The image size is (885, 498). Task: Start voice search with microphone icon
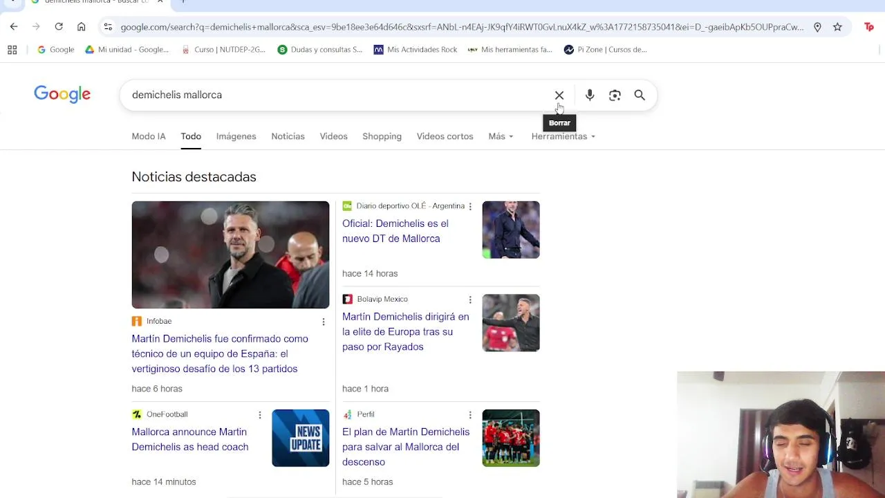(x=590, y=95)
